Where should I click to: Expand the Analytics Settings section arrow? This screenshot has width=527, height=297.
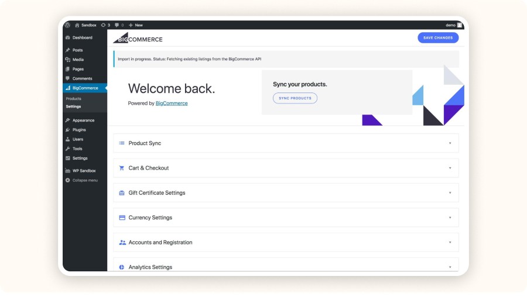(450, 267)
